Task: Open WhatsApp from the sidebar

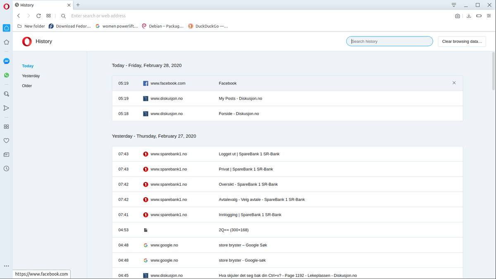Action: point(6,75)
